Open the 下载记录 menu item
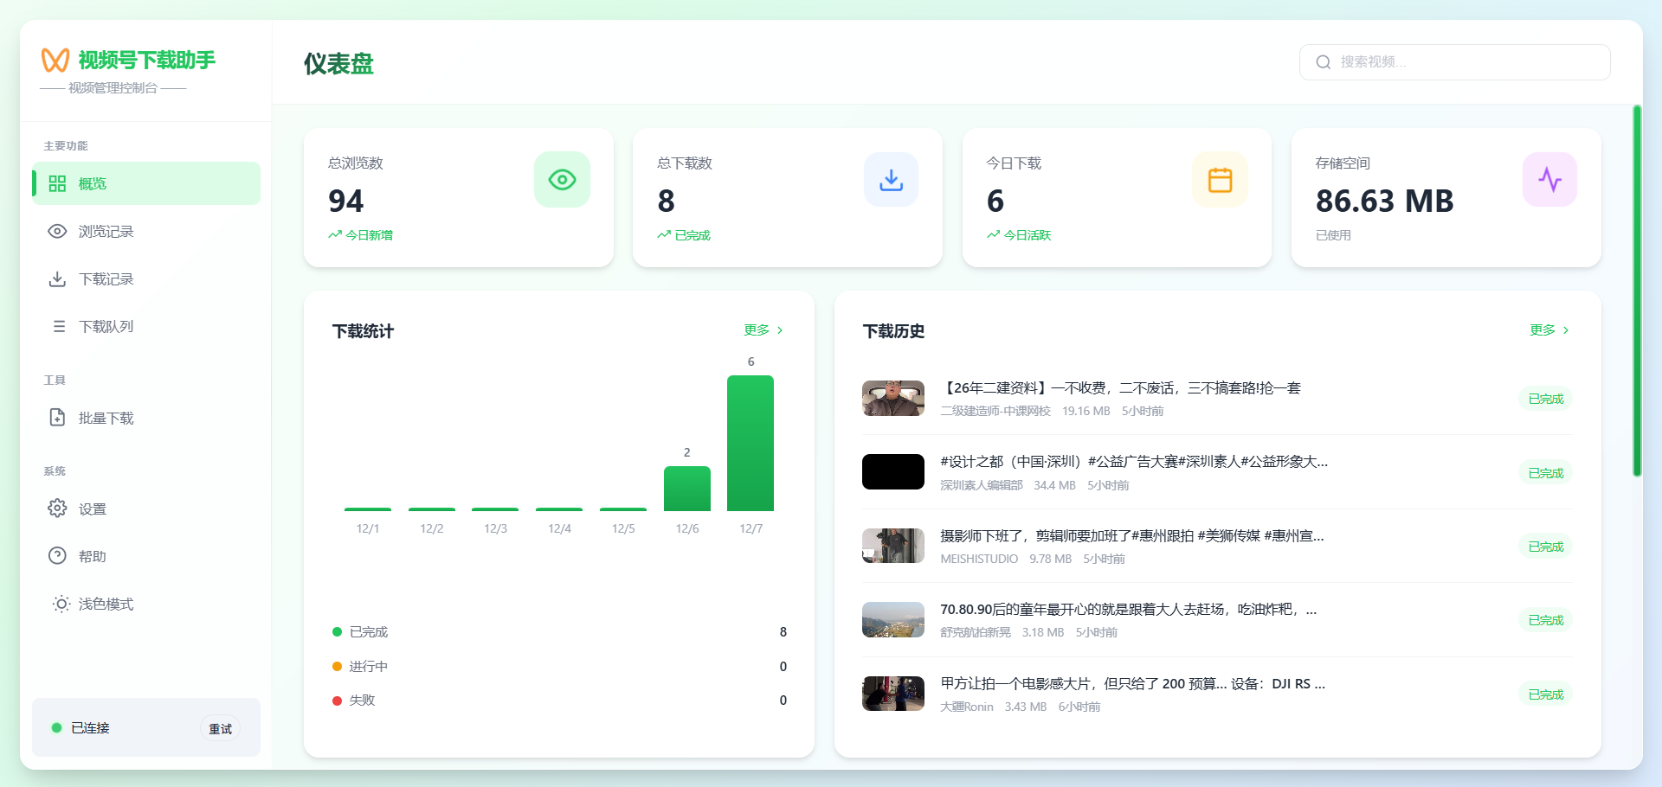This screenshot has width=1662, height=787. pyautogui.click(x=146, y=278)
